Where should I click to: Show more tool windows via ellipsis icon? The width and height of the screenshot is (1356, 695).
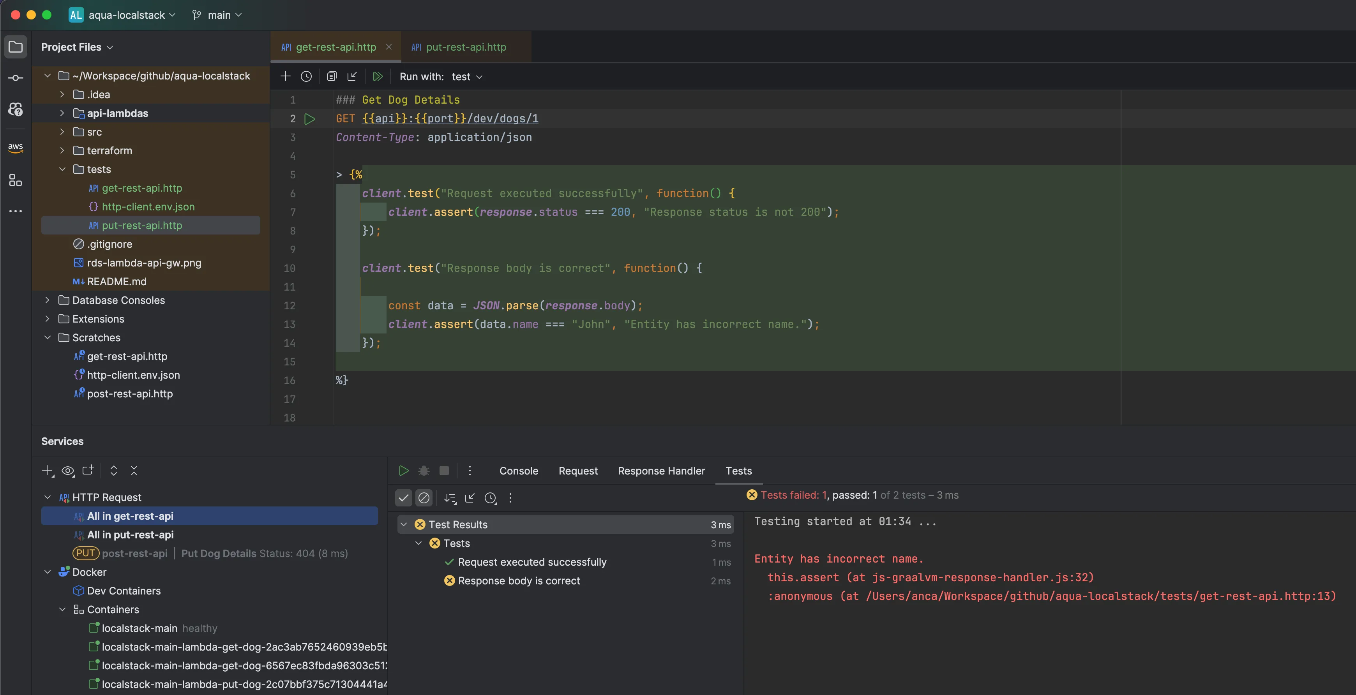click(x=16, y=211)
